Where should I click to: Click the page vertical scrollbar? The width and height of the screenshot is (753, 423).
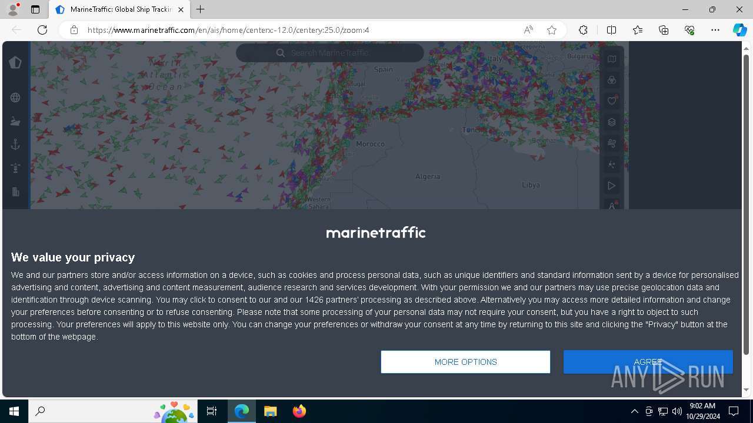[747, 204]
